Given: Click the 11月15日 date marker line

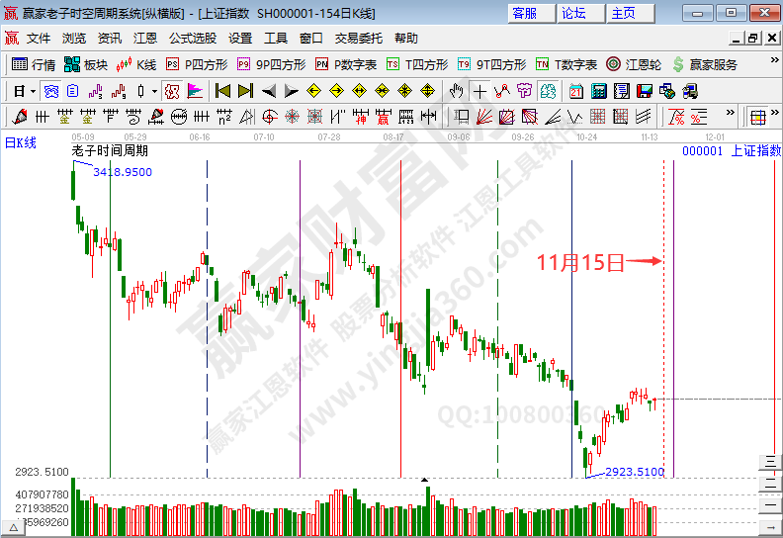Looking at the screenshot, I should 663,297.
